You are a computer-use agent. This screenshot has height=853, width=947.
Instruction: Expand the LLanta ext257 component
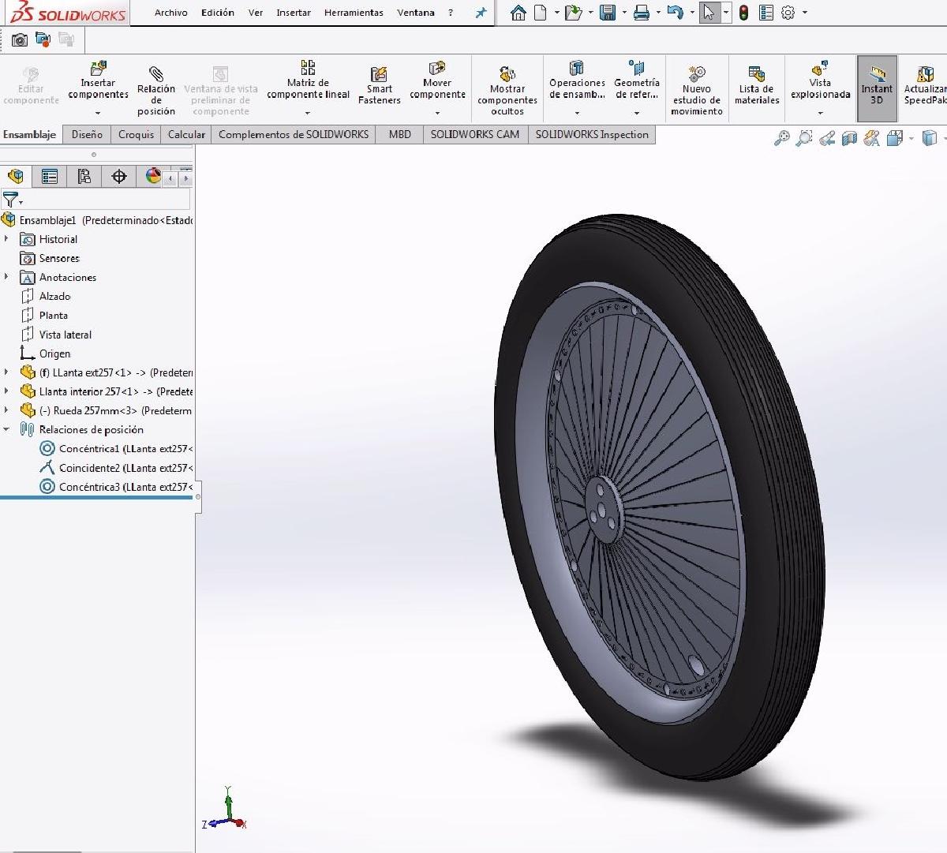pos(7,372)
